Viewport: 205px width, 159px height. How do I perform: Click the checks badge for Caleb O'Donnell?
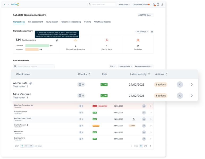[81, 113]
